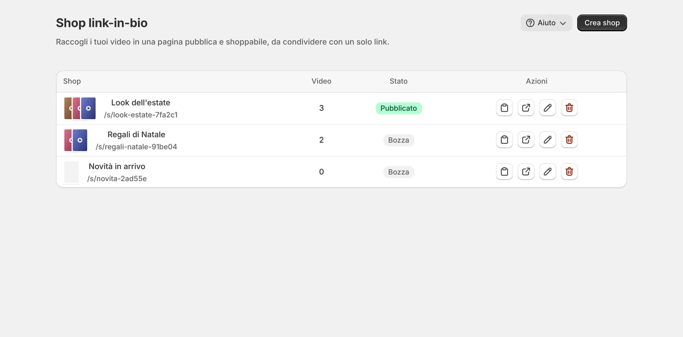Image resolution: width=683 pixels, height=337 pixels.
Task: Copy link for Novità in arrivo shop
Action: point(504,172)
